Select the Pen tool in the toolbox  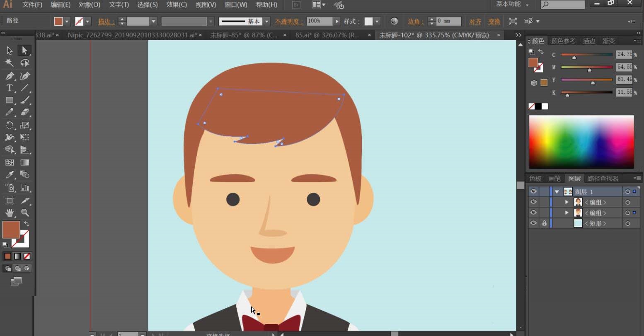(x=10, y=76)
